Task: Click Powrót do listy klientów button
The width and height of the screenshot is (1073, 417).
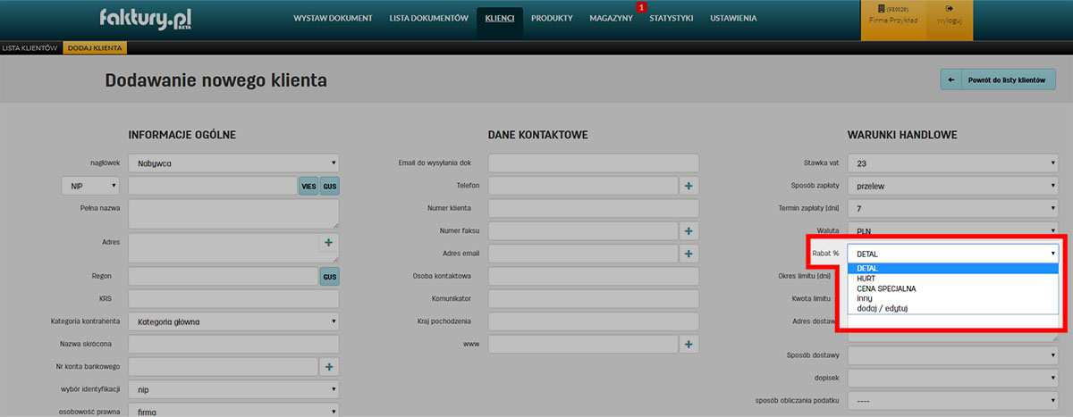Action: [998, 80]
